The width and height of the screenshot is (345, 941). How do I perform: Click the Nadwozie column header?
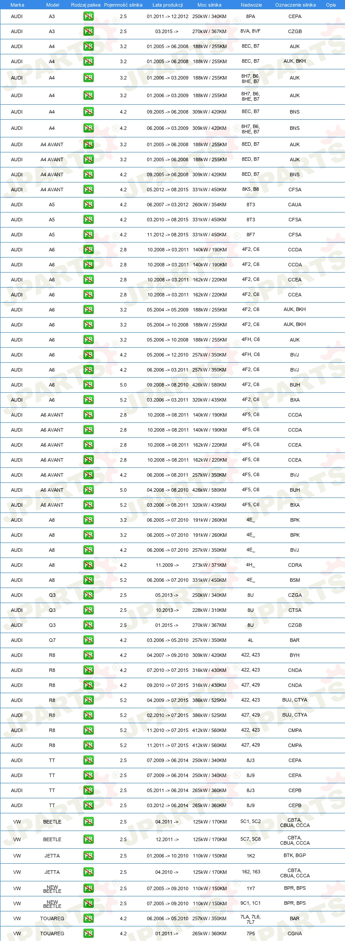(251, 5)
